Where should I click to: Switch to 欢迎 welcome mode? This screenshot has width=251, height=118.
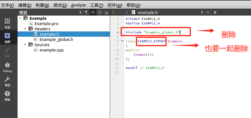click(7, 23)
